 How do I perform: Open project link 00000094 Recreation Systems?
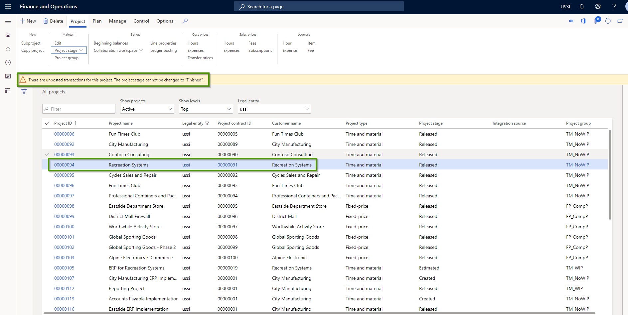pyautogui.click(x=64, y=164)
